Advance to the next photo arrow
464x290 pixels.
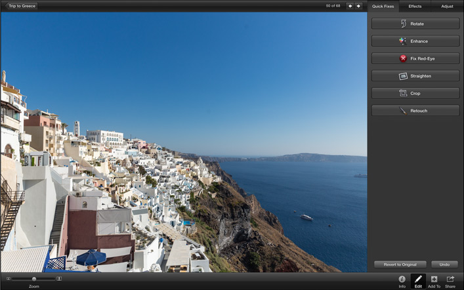pyautogui.click(x=358, y=6)
